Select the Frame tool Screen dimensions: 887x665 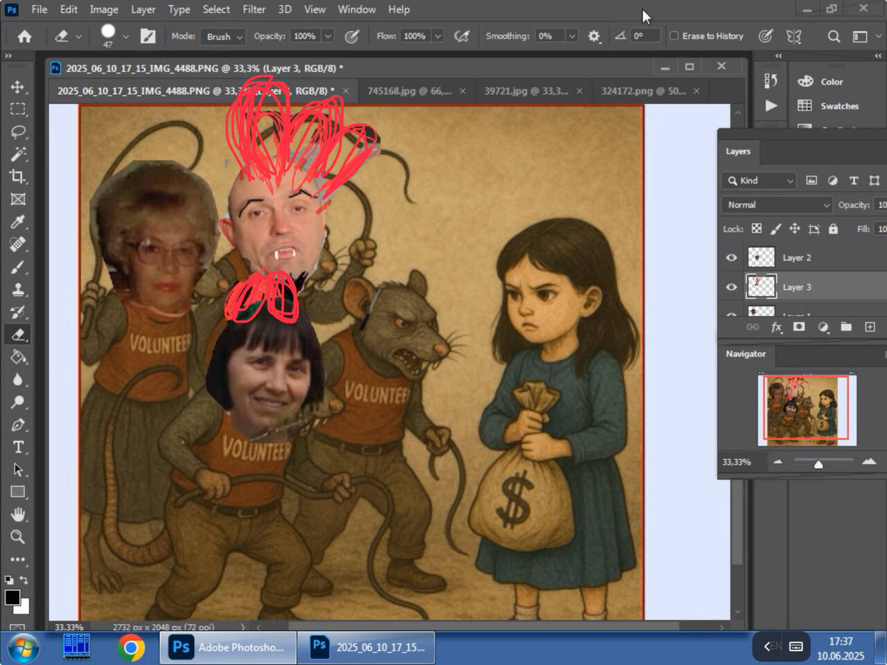point(18,199)
